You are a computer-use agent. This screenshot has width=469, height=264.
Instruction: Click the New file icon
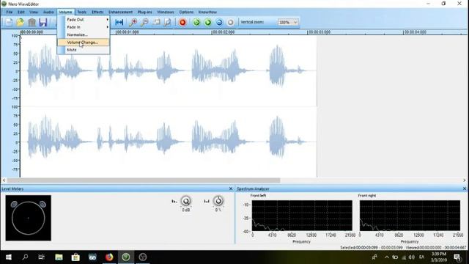(x=9, y=22)
